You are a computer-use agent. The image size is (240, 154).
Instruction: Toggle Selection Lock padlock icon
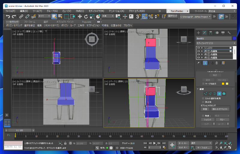point(65,143)
